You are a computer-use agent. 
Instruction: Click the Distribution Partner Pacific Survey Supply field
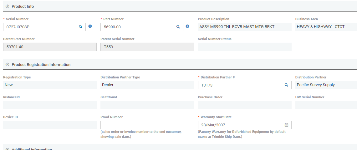point(325,85)
